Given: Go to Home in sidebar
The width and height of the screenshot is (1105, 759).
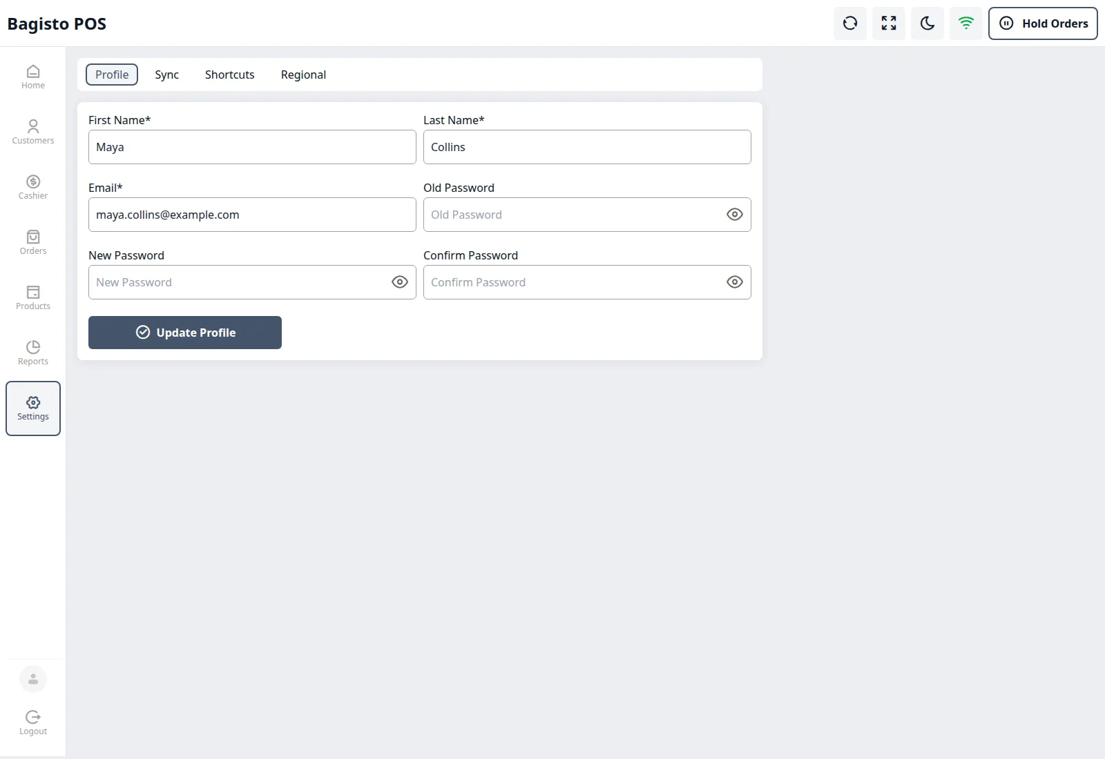Looking at the screenshot, I should coord(33,77).
